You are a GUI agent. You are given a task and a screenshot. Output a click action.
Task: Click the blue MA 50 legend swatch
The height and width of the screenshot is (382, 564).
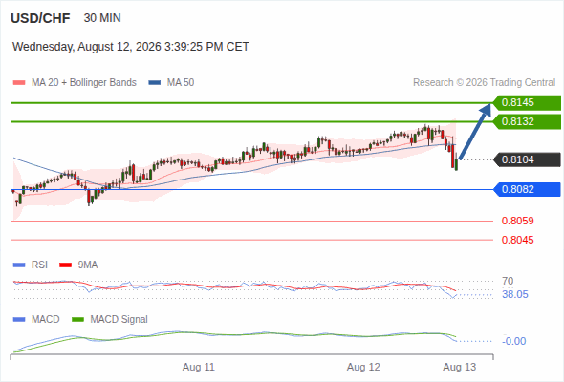coord(155,83)
